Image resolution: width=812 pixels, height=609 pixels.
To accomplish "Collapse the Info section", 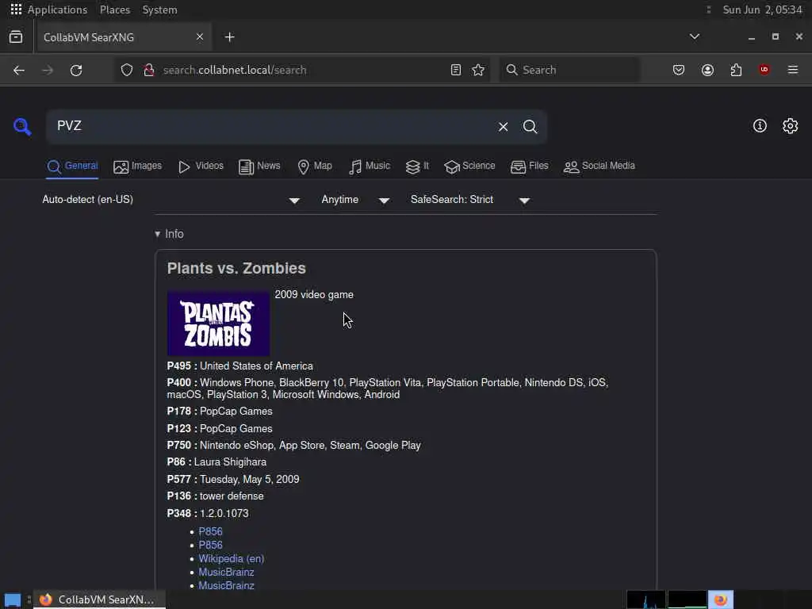I will pyautogui.click(x=170, y=234).
